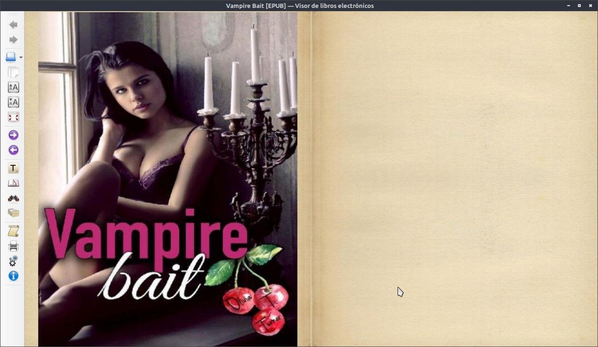The image size is (598, 347).
Task: Toggle paged mode with the scroll icon
Action: [x=13, y=231]
